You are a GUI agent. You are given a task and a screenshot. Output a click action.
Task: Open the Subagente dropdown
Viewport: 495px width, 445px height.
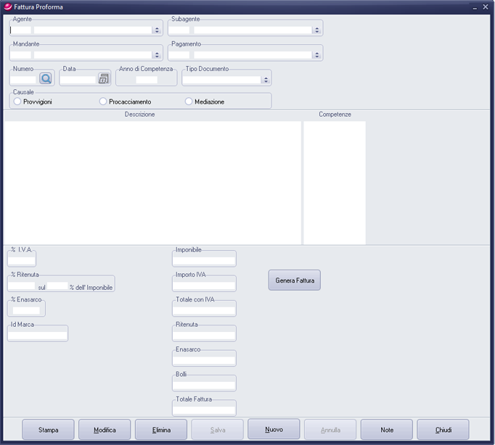point(316,30)
